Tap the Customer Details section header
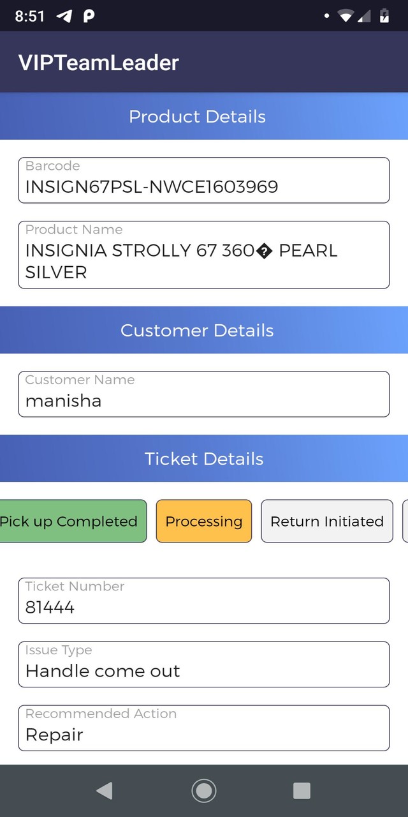Screen dimensions: 408x817 click(x=204, y=331)
